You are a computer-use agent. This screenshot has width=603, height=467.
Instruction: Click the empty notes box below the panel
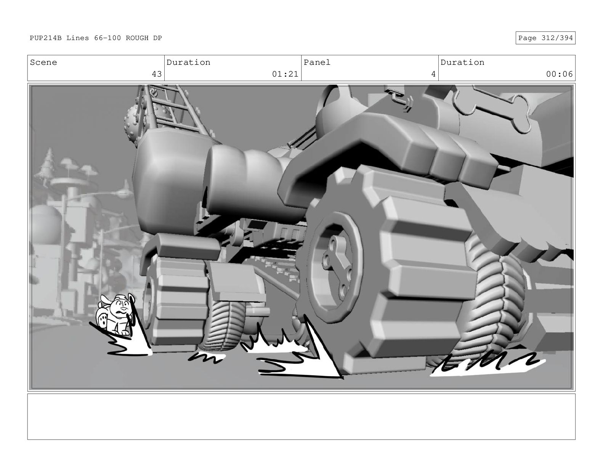coord(301,417)
